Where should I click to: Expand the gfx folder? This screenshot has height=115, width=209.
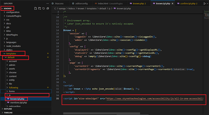coord(8,27)
